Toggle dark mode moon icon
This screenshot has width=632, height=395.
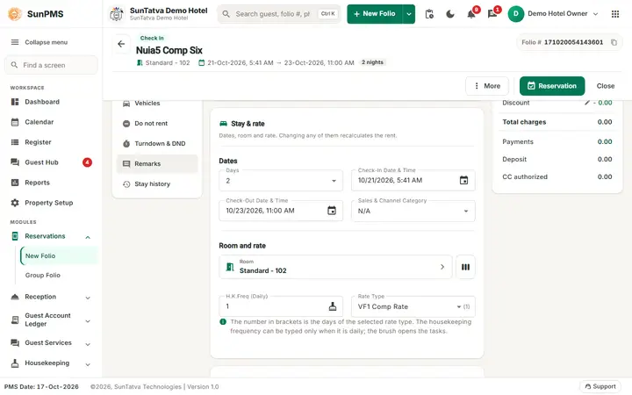(x=450, y=14)
